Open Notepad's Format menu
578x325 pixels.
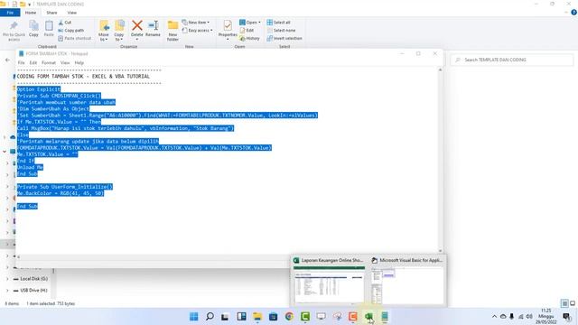pyautogui.click(x=49, y=63)
